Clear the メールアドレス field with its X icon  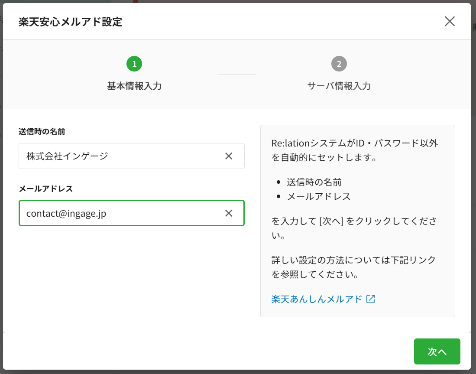click(229, 213)
